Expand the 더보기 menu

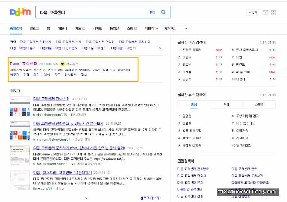[151, 29]
